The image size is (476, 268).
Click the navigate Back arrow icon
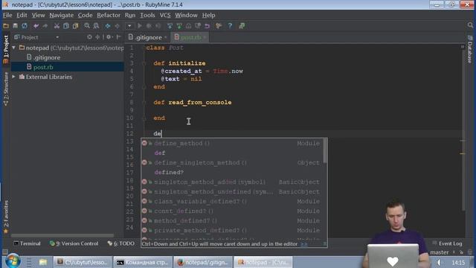tap(107, 26)
